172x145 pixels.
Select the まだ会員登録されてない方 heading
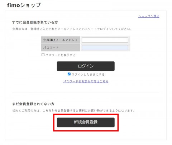tap(33, 104)
